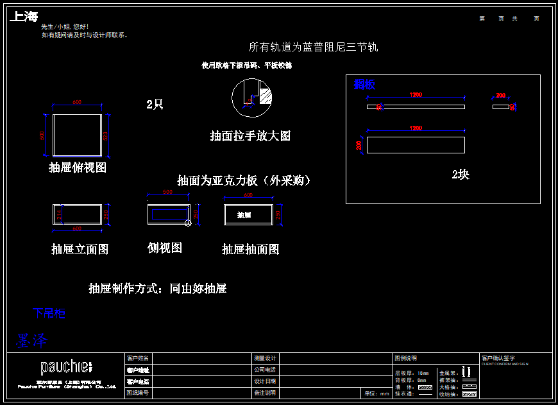This screenshot has height=405, width=558.
Task: Select the 图纸编号 field in title block
Action: 138,393
